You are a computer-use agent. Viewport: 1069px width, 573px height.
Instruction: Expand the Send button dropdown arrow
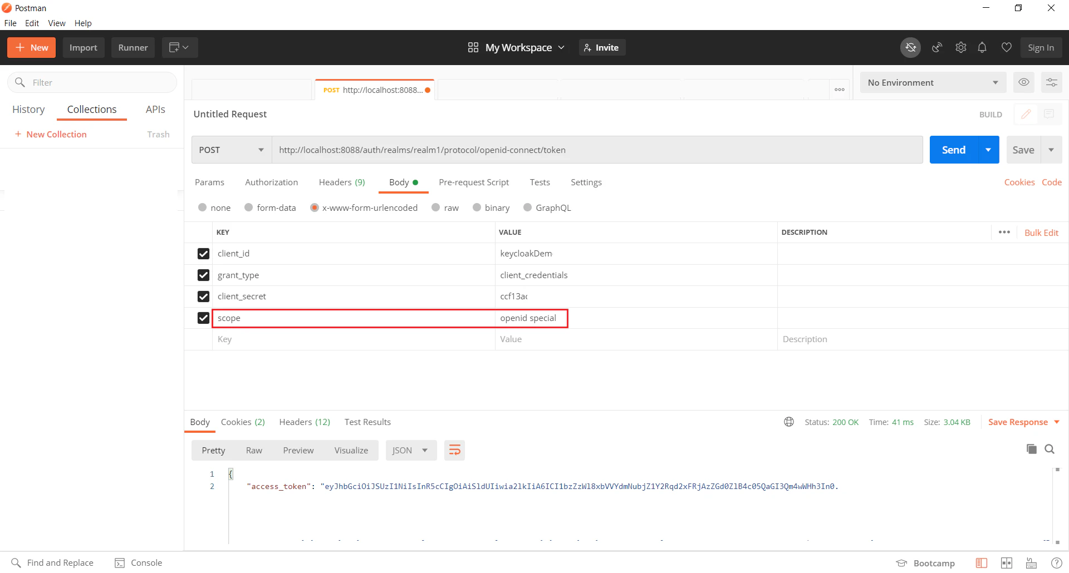coord(988,150)
